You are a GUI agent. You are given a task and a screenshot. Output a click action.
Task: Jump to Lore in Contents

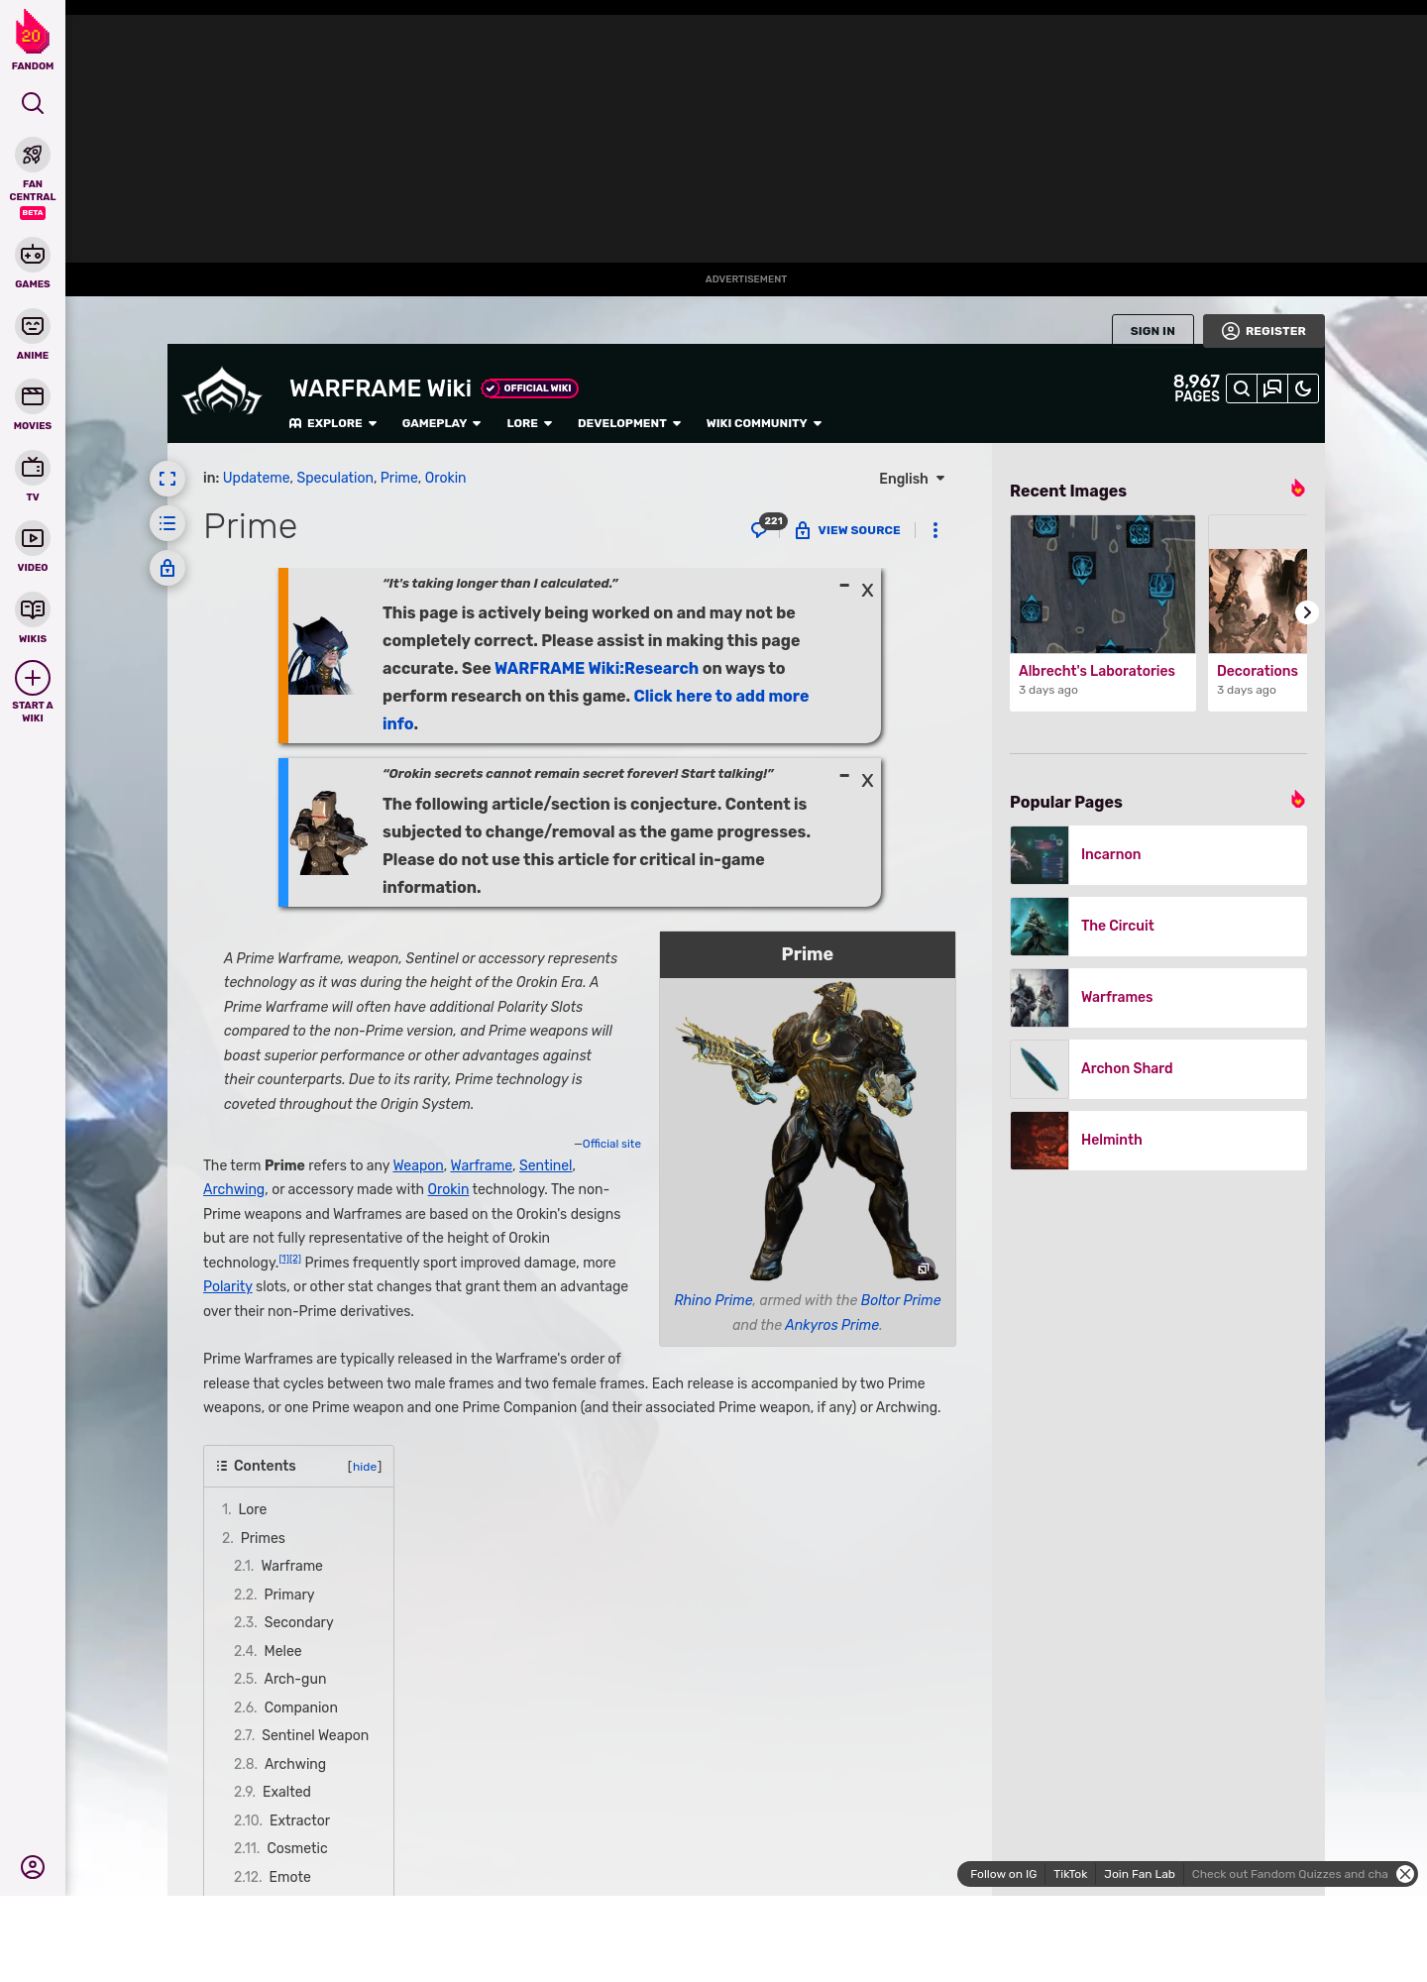245,1509
